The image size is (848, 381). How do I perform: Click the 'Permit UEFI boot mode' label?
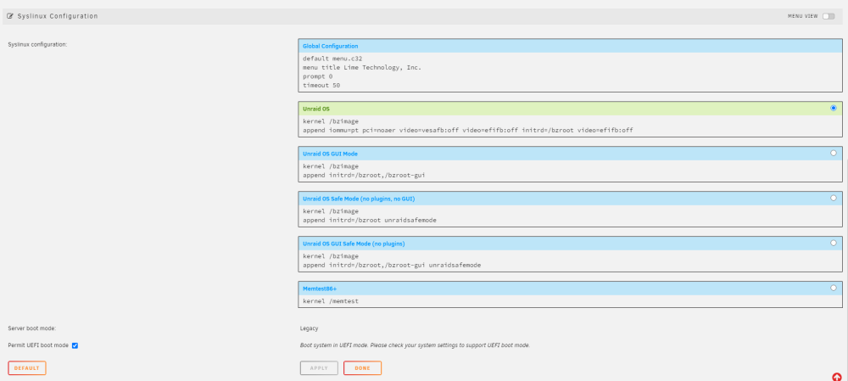point(38,345)
